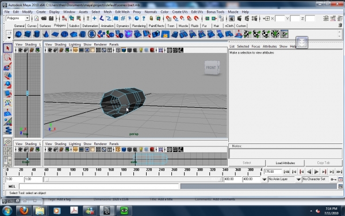This screenshot has width=345, height=216.
Task: Switch to the four-view layout button
Action: pyautogui.click(x=7, y=151)
